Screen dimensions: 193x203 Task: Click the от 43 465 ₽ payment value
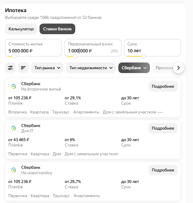pyautogui.click(x=19, y=140)
